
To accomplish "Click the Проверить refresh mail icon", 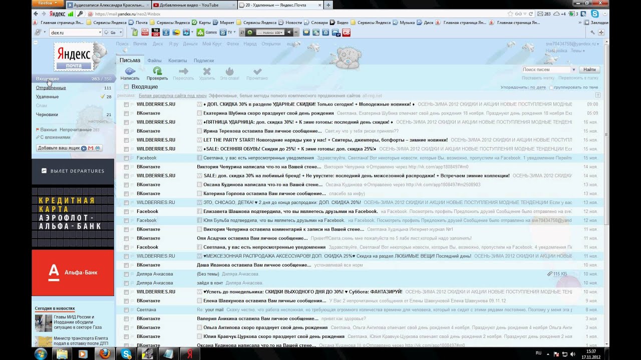I will click(x=157, y=71).
